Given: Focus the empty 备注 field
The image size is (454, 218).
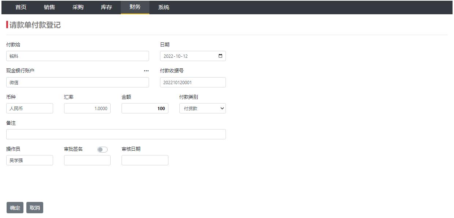Looking at the screenshot, I should 116,134.
